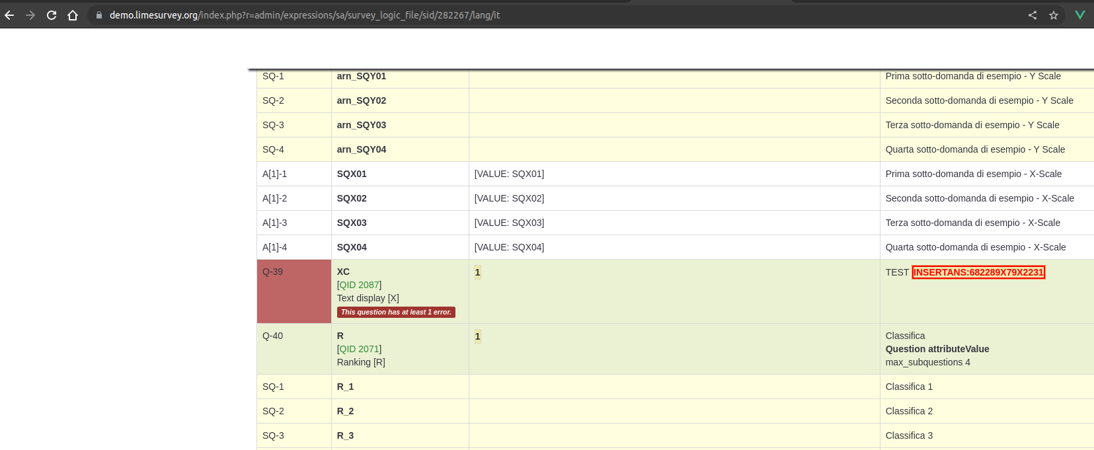This screenshot has width=1094, height=450.
Task: Click 'Prima sotto-domanda di esempio - Y Scale'
Action: pos(973,76)
